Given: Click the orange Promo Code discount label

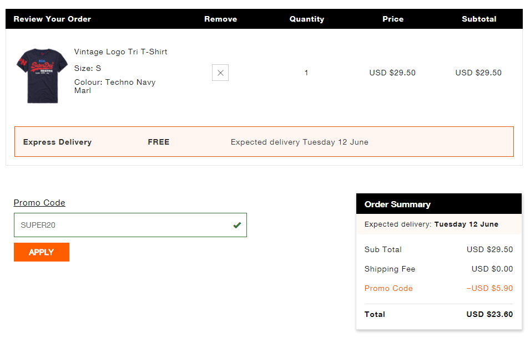Looking at the screenshot, I should click(388, 288).
